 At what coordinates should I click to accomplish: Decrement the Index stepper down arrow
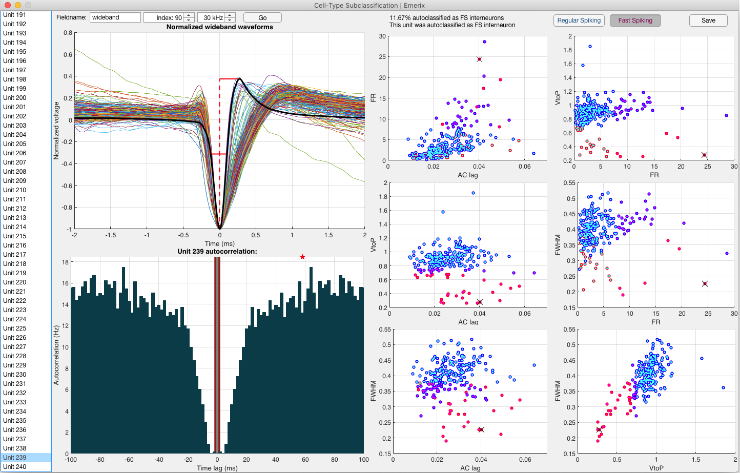[x=189, y=20]
